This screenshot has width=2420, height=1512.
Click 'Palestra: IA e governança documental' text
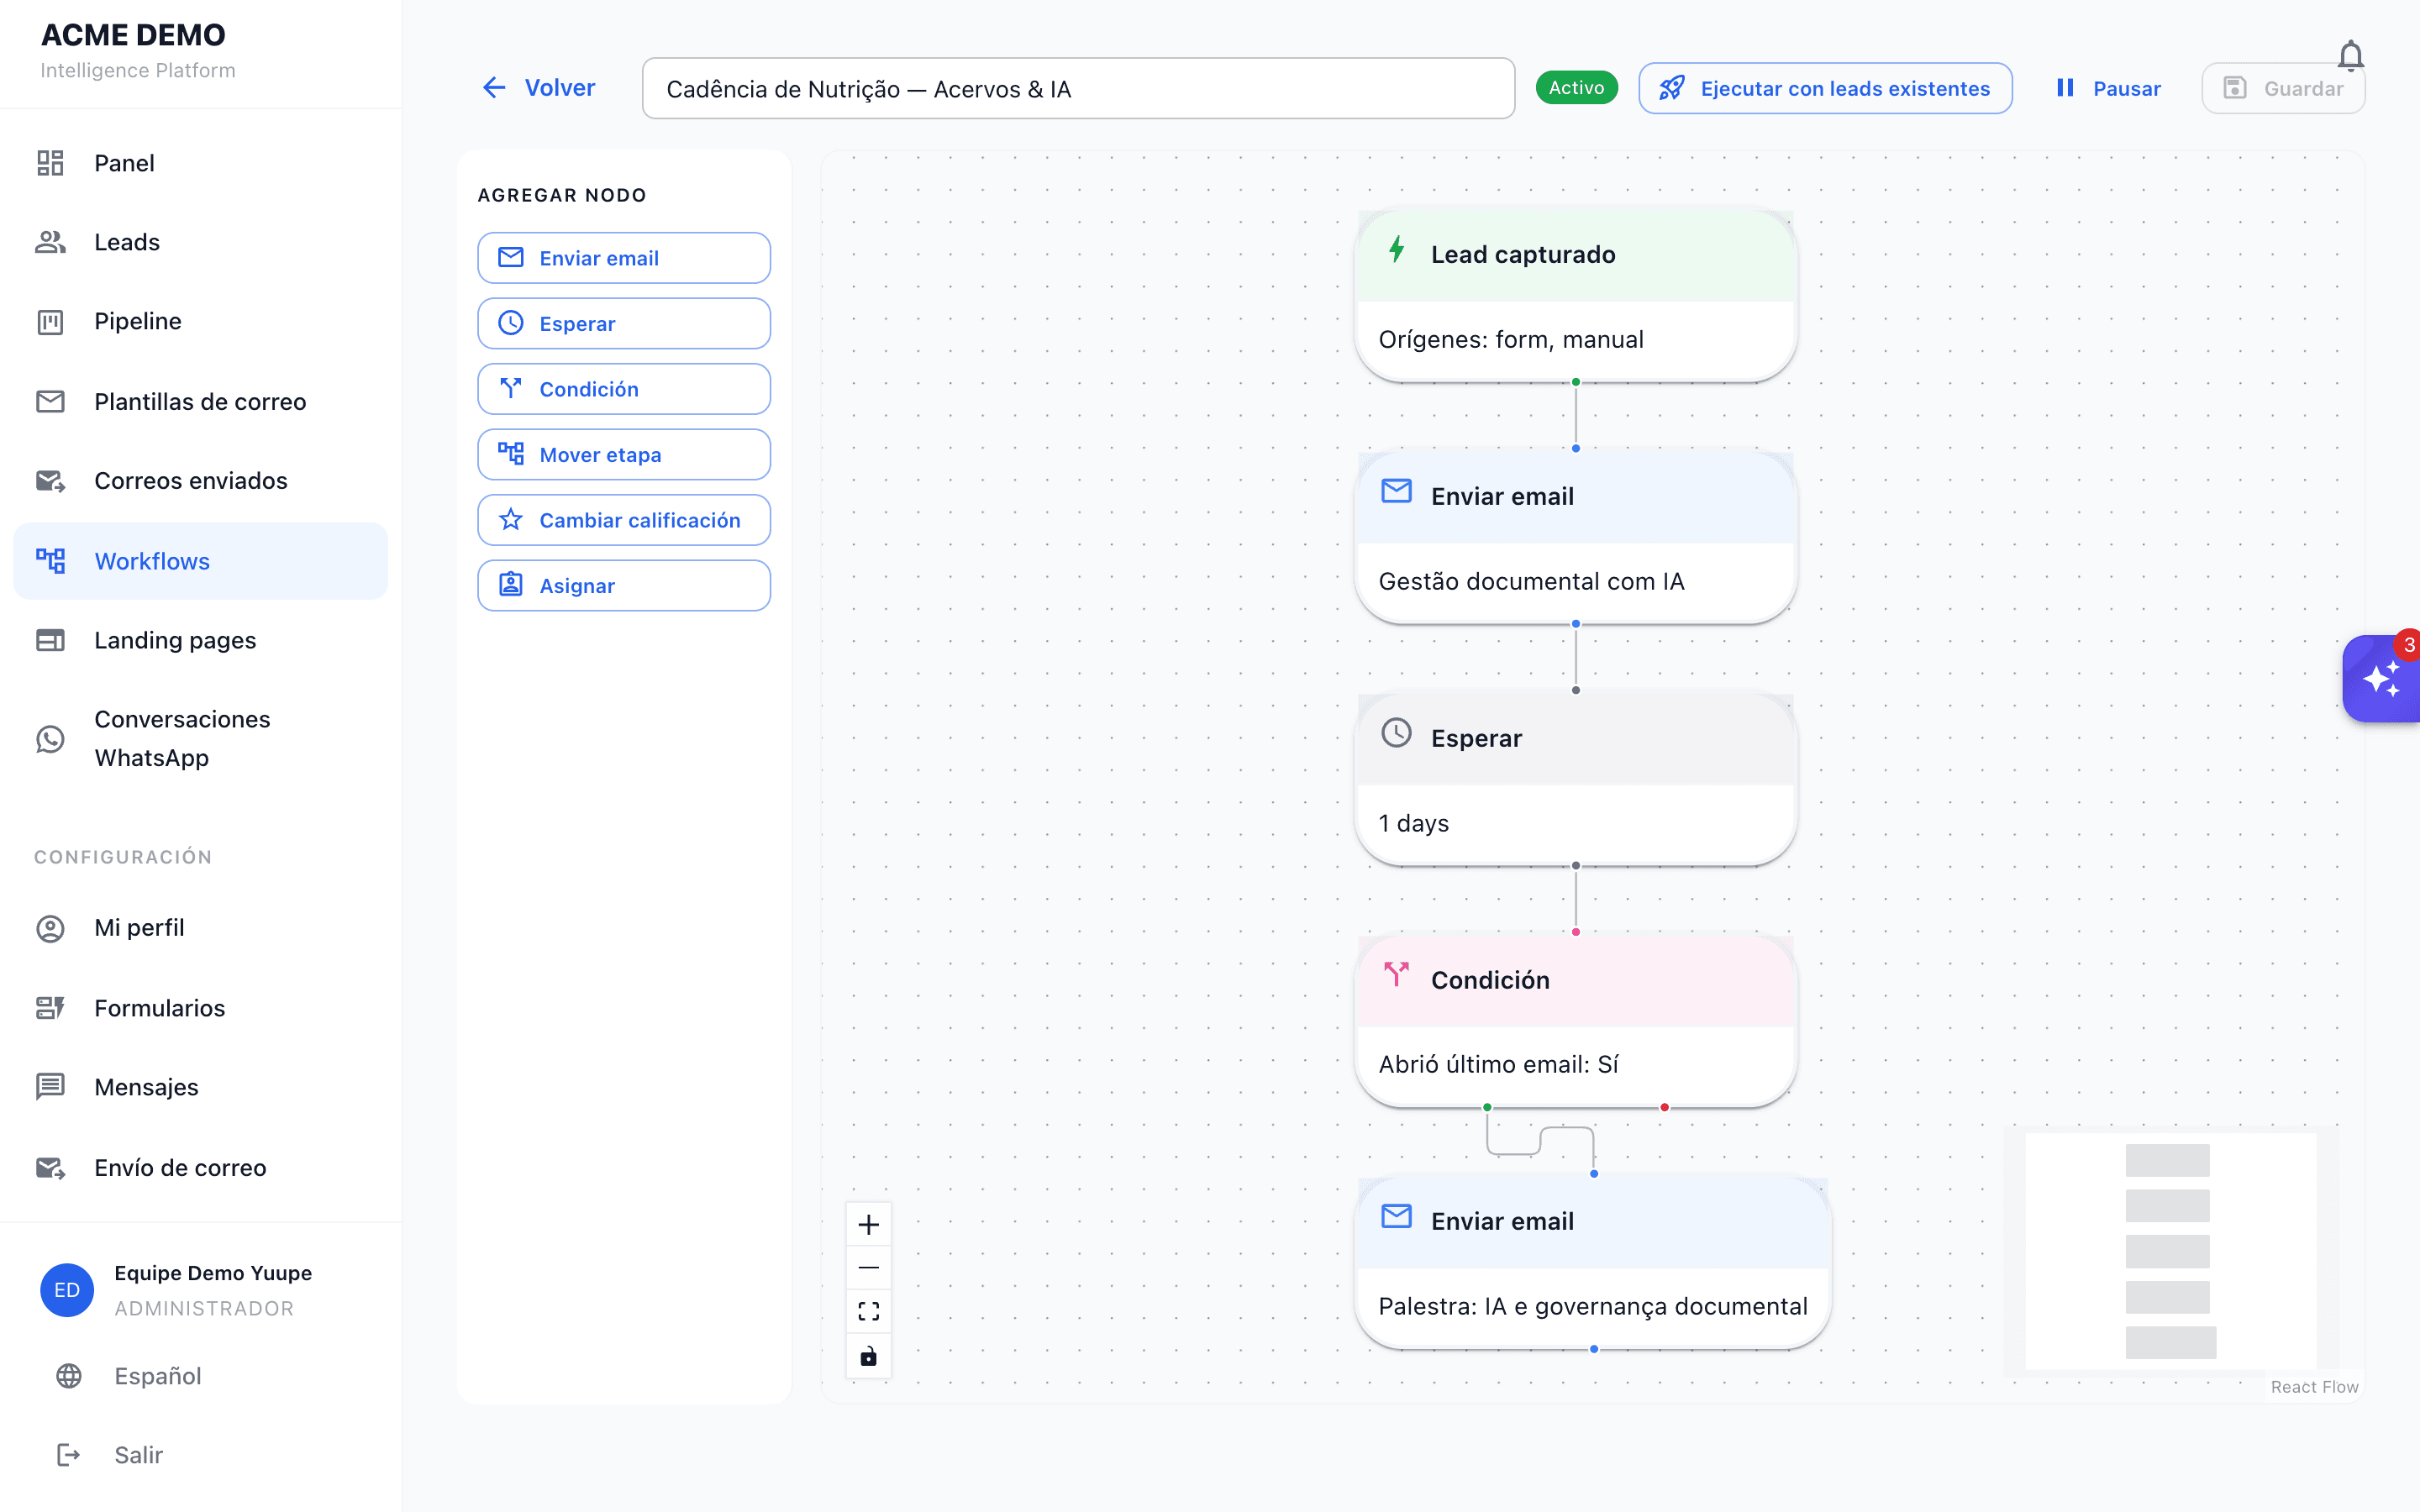point(1593,1306)
